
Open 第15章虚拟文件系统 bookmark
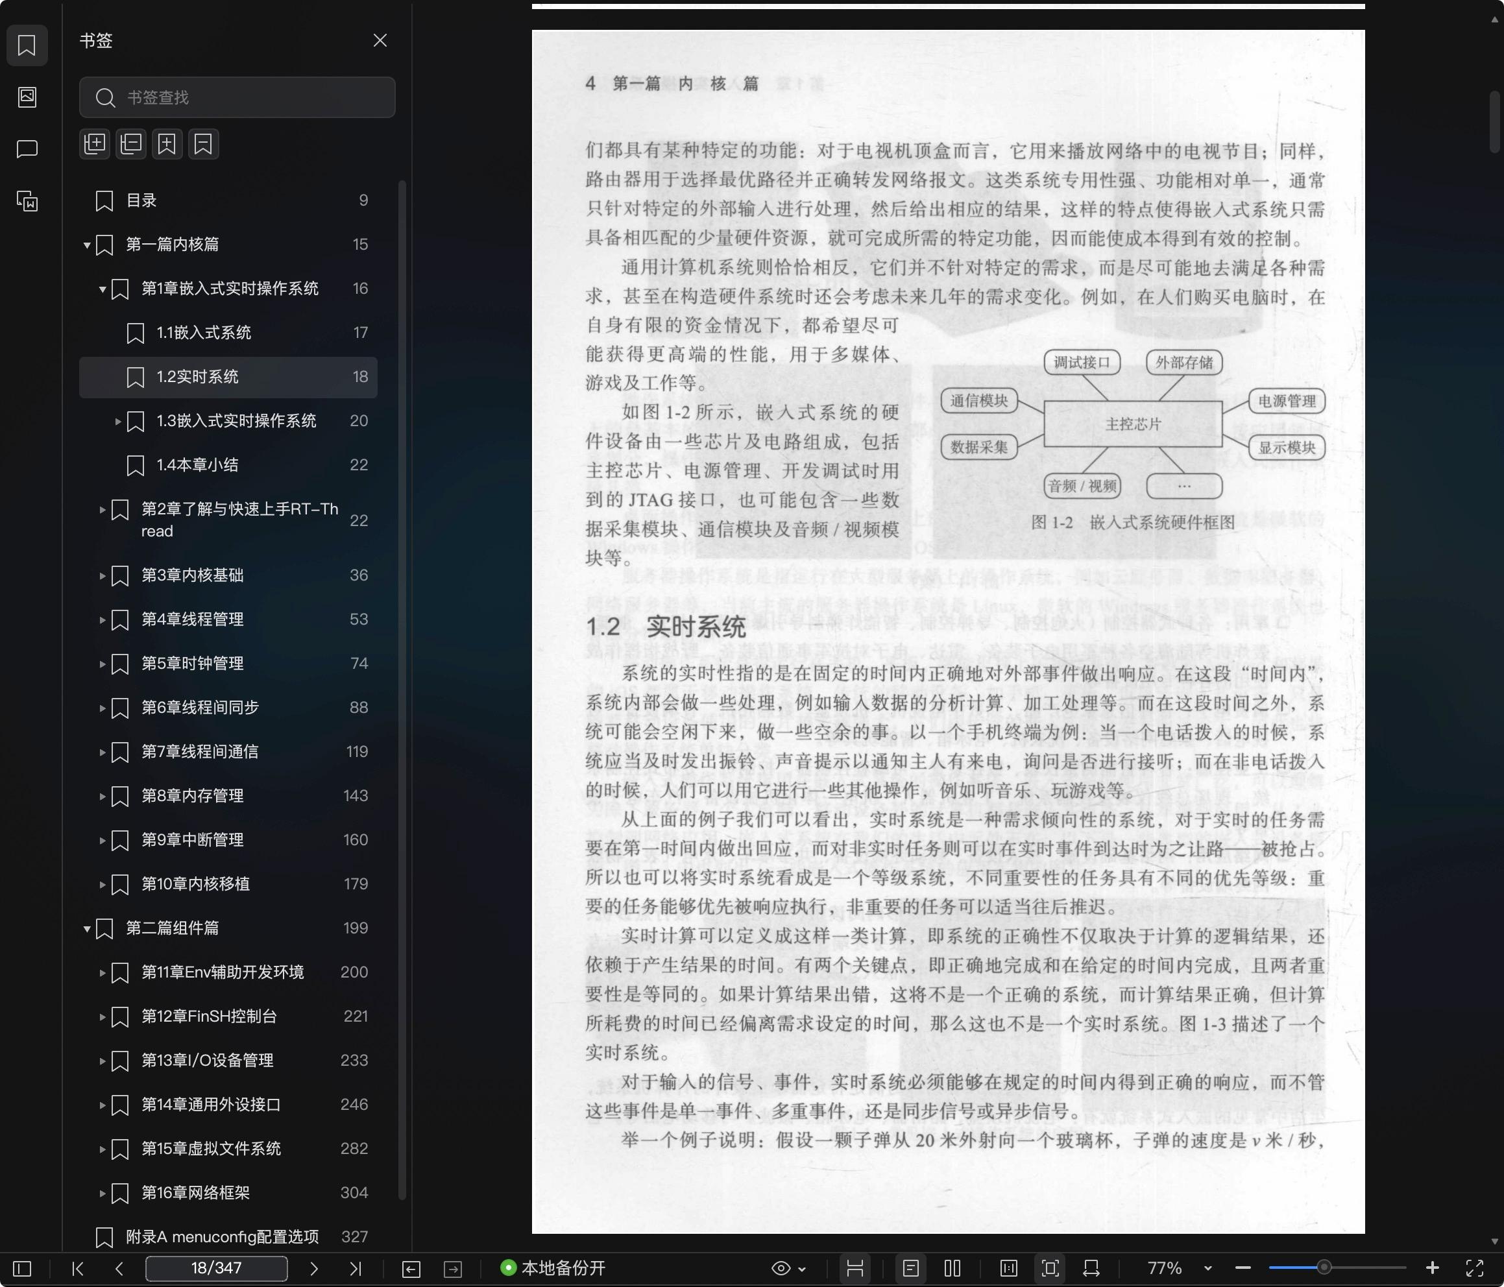228,1149
